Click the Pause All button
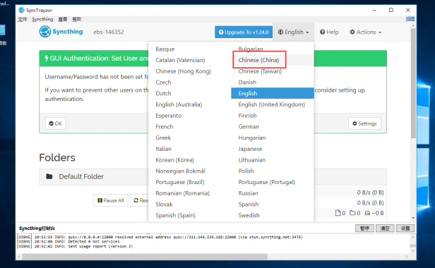The height and width of the screenshot is (268, 435). (x=110, y=200)
